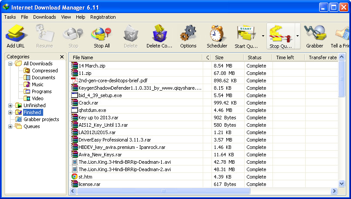Select the Avira_New_Keys.rar file
351x199 pixels.
click(204, 155)
